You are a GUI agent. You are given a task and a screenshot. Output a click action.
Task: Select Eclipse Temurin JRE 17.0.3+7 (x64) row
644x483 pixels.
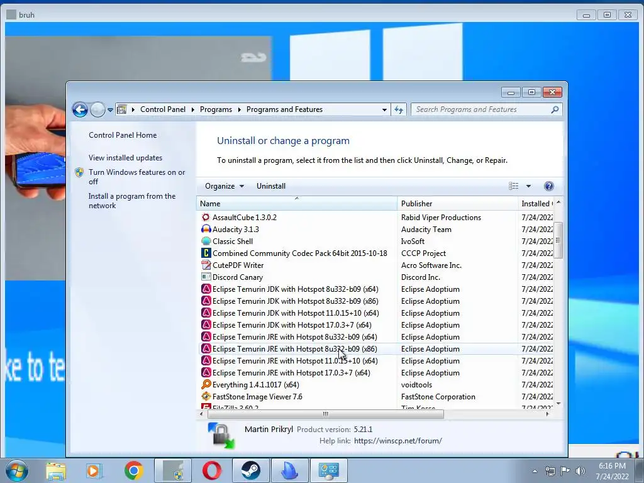376,372
